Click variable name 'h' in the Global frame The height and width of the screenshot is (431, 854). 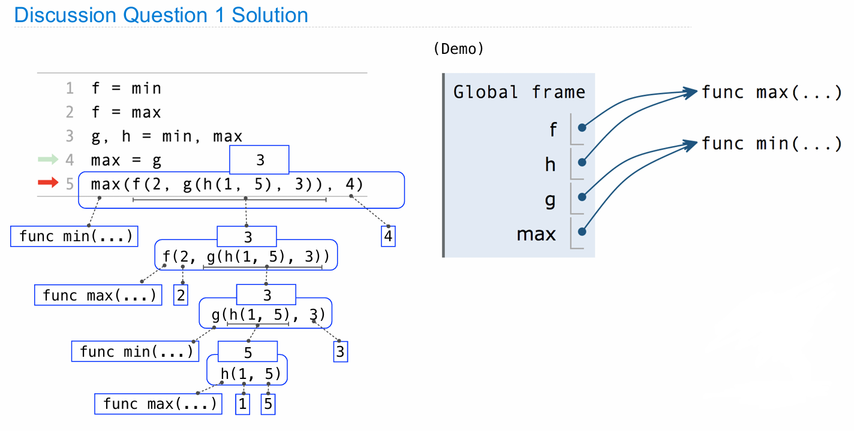tap(551, 163)
